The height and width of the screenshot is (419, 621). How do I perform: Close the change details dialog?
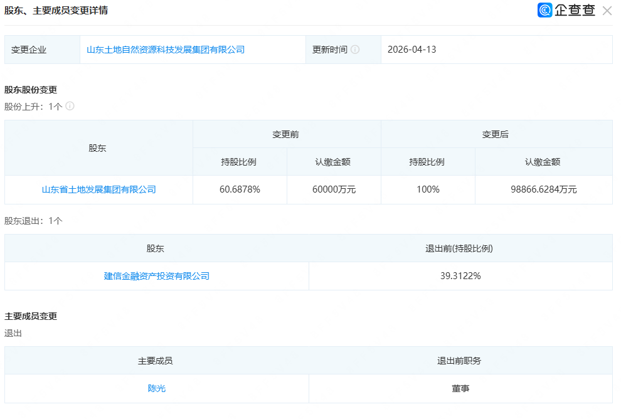[607, 11]
